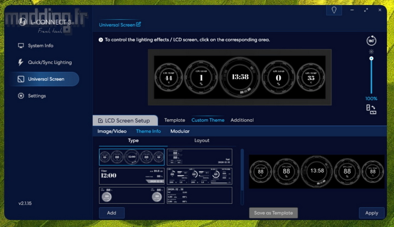This screenshot has width=394, height=227.
Task: Switch to the Additional tab
Action: [242, 120]
